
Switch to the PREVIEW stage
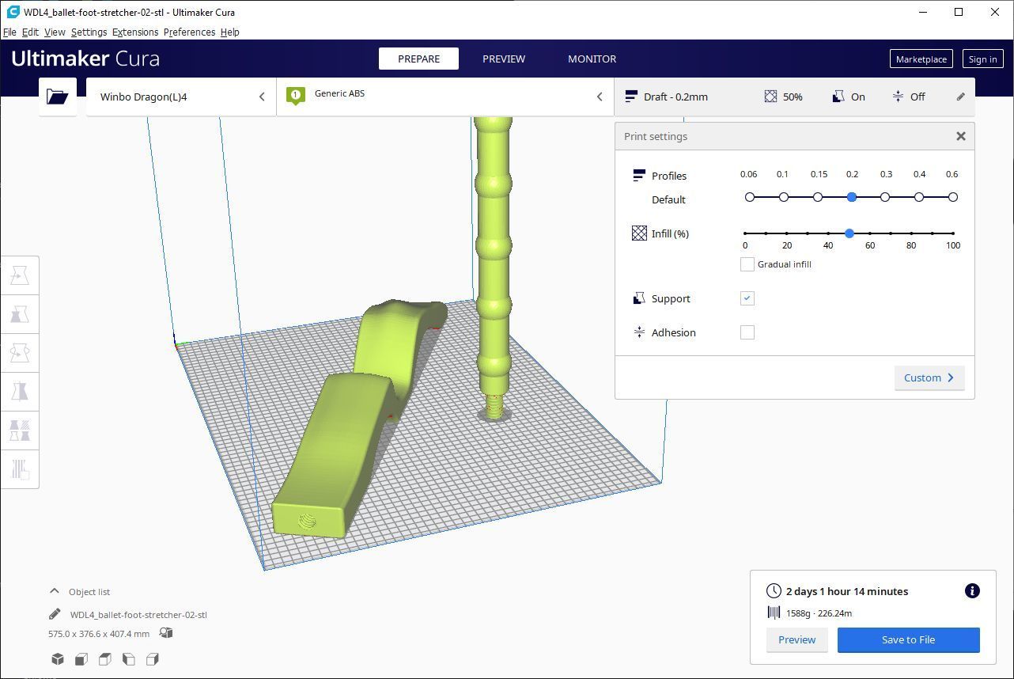point(504,59)
